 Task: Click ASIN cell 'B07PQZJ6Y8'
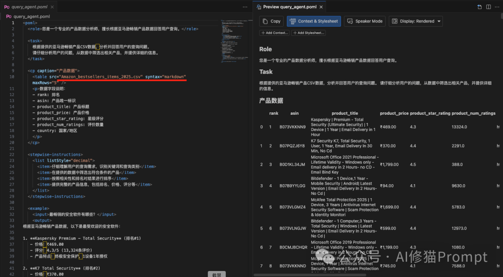click(292, 146)
